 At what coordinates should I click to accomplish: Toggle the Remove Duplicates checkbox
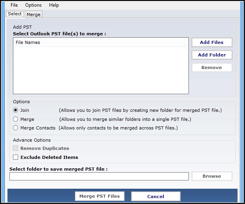(15, 148)
